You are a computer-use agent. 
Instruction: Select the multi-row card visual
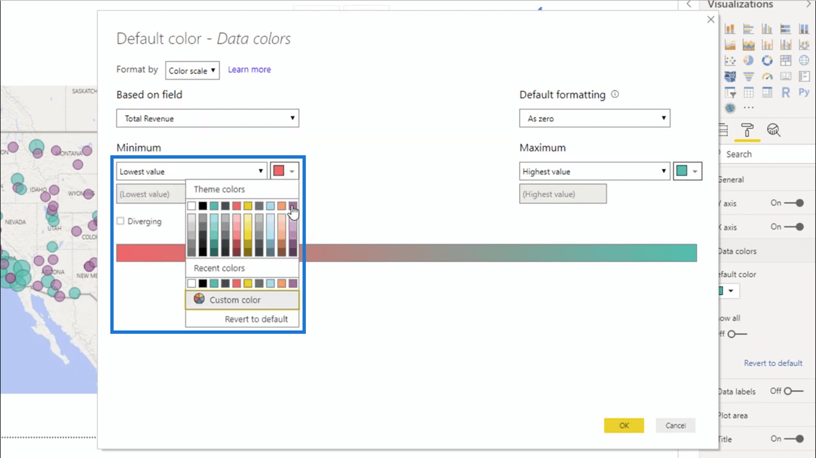(804, 76)
